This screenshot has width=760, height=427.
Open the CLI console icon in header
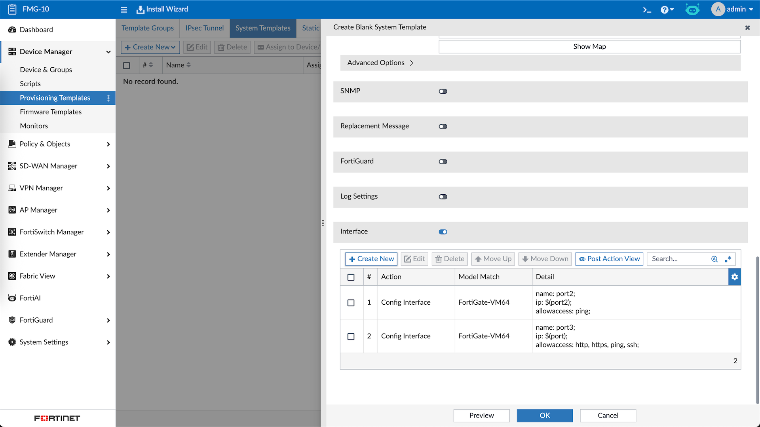(x=647, y=9)
